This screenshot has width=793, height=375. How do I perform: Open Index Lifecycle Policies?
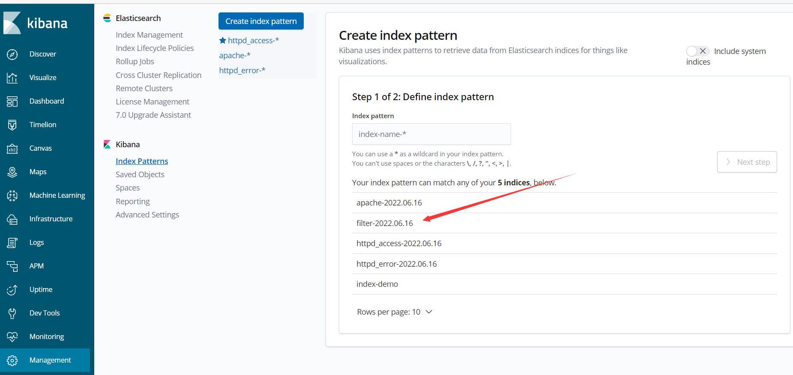(x=155, y=48)
